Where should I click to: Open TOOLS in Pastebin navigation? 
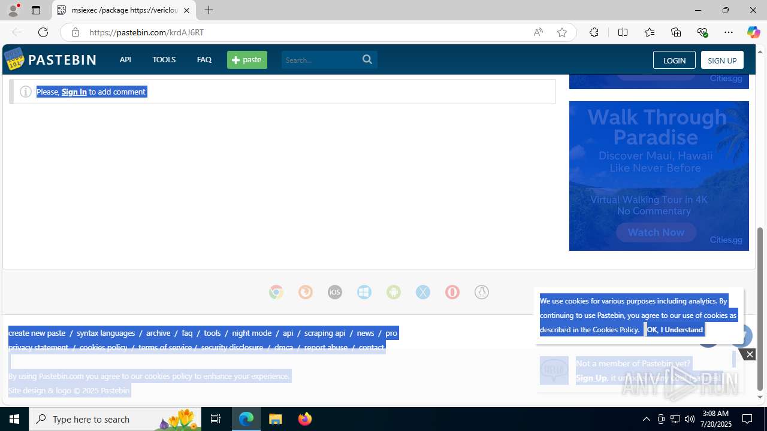[164, 60]
